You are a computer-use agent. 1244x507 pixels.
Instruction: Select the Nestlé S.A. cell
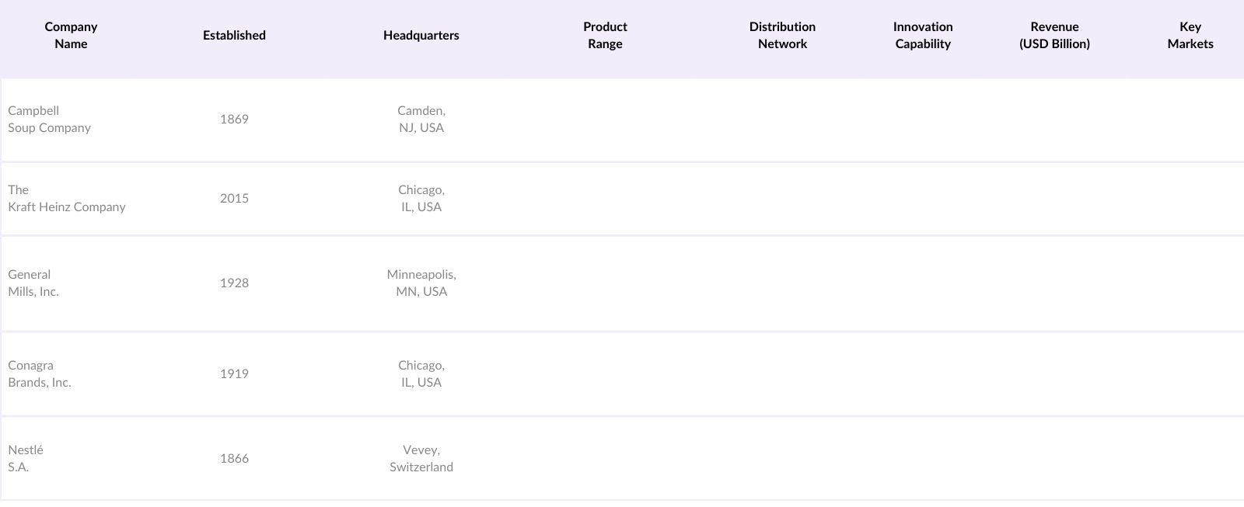(26, 459)
